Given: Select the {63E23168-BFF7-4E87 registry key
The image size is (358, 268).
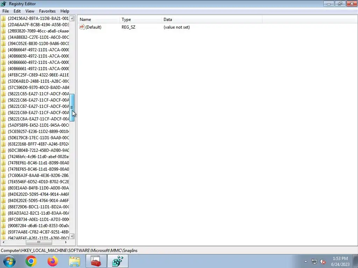Looking at the screenshot, I should (38, 144).
